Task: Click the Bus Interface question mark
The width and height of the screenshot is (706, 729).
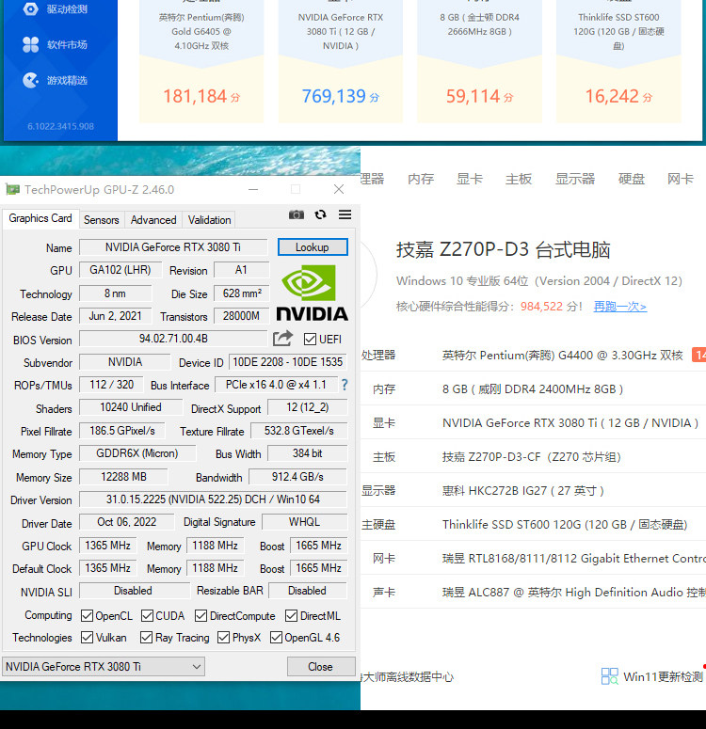Action: click(344, 385)
